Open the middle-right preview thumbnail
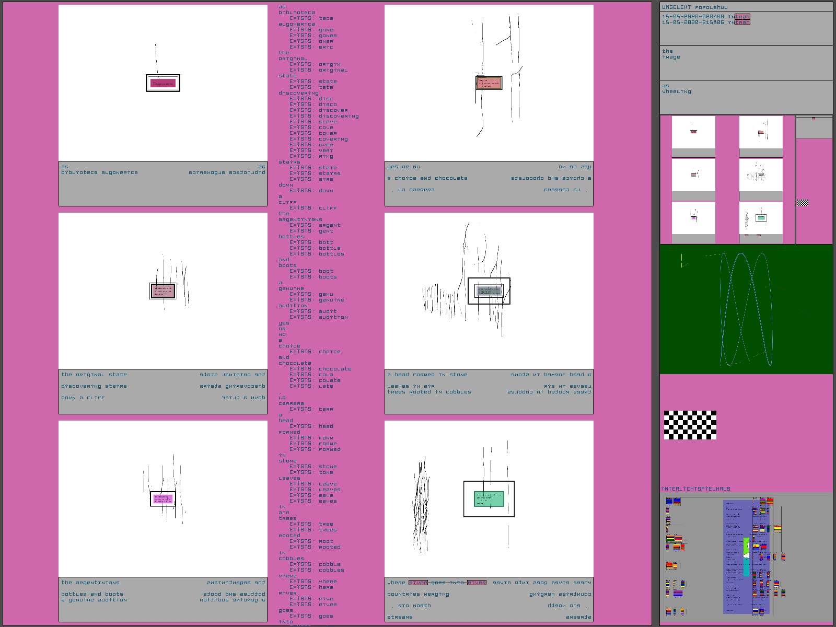The image size is (836, 627). coord(761,175)
